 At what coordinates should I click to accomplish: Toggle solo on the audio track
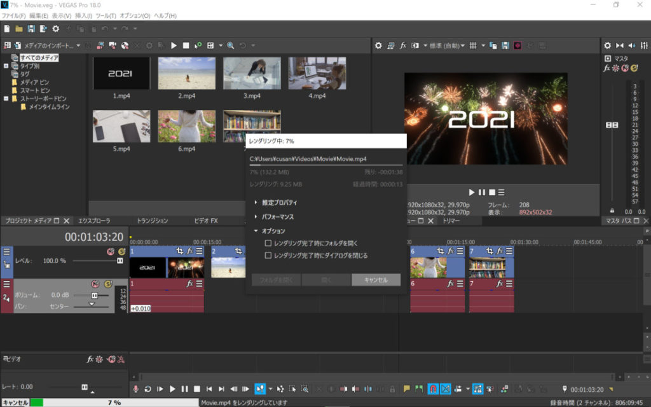[x=107, y=284]
